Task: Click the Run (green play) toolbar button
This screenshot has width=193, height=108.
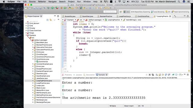Action: tap(52, 8)
